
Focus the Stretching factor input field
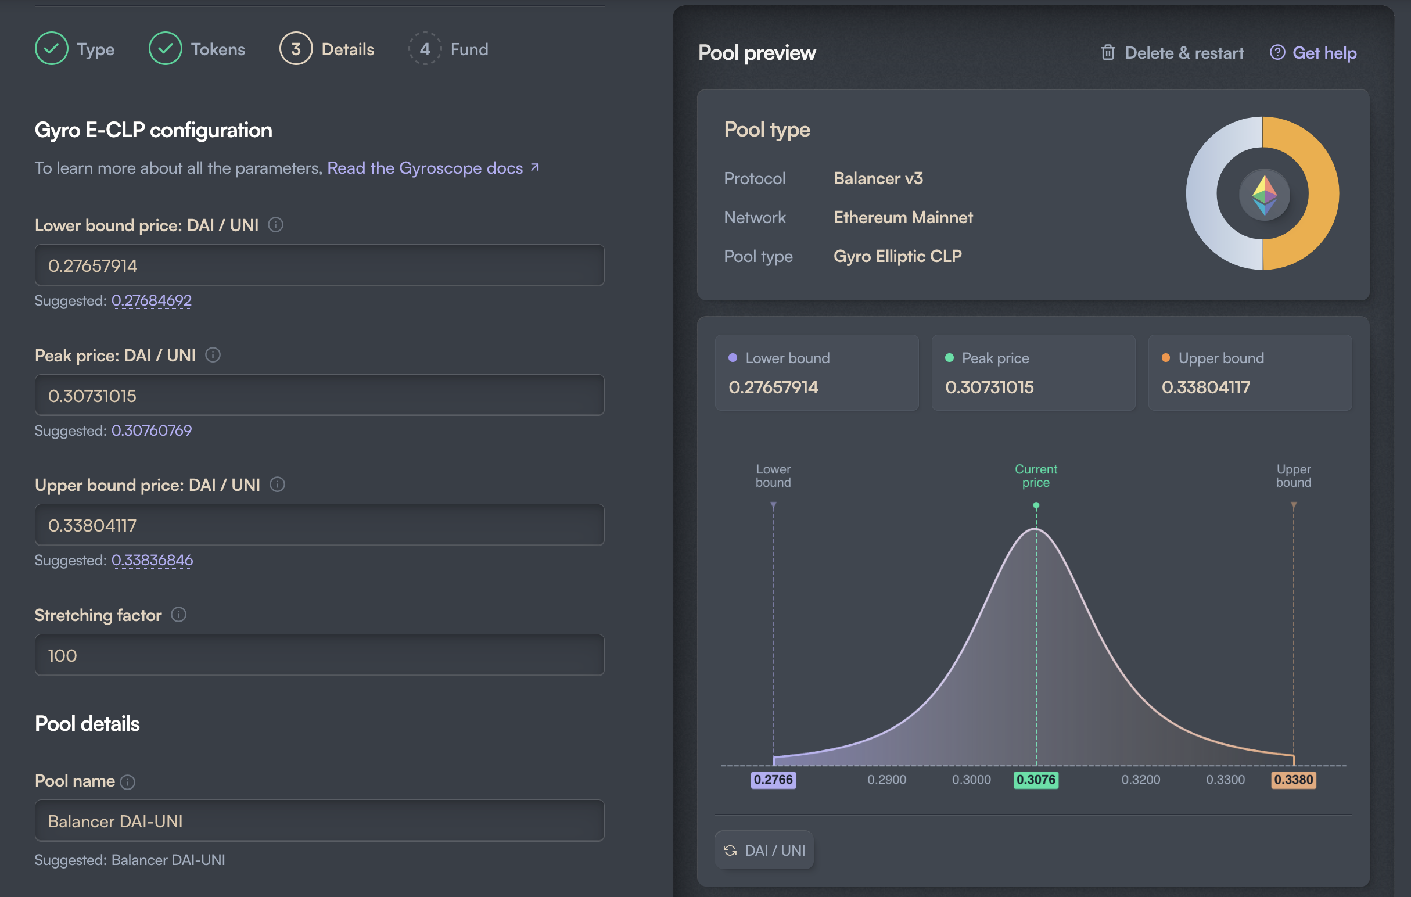tap(319, 655)
